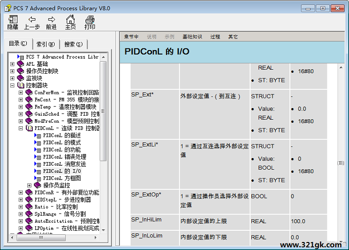The height and width of the screenshot is (250, 349).
Task: Click the SP_ExtOp* parameter name
Action: (146, 194)
